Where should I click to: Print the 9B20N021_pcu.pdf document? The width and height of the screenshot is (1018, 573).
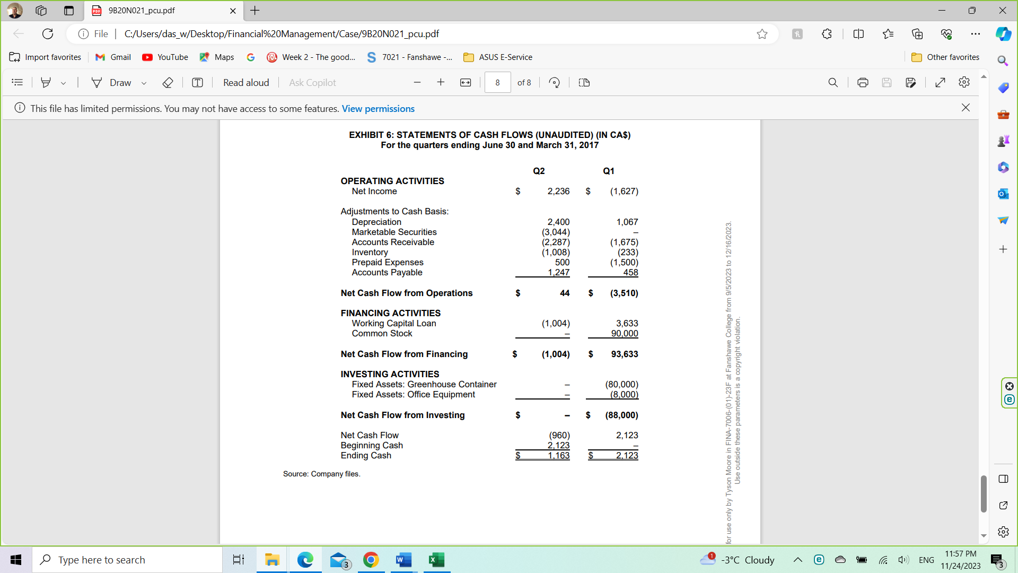[x=863, y=82]
